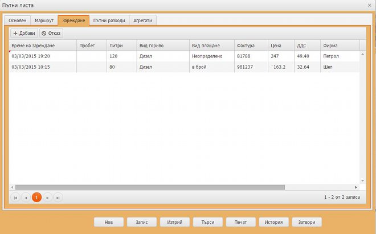Go to last page of records
Screen dimensions: 376x234
coord(58,197)
